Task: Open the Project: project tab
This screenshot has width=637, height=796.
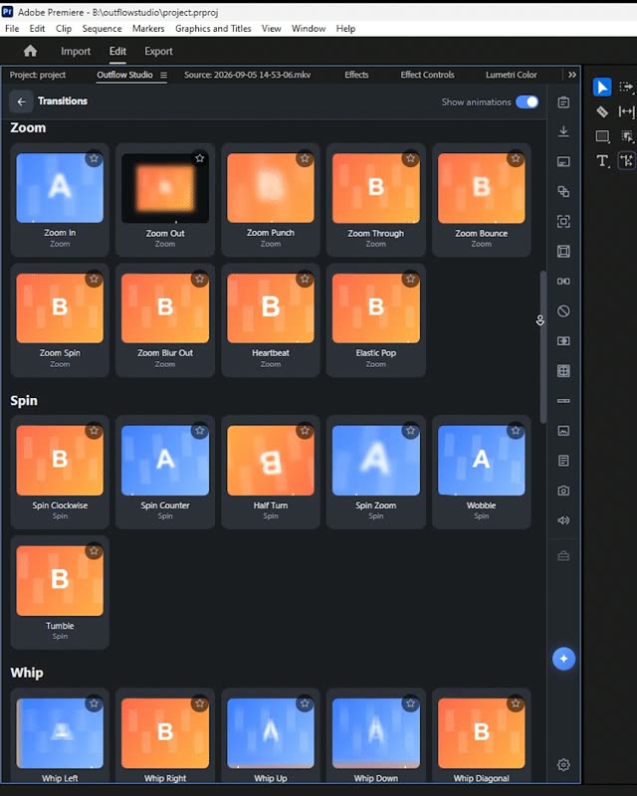Action: pyautogui.click(x=38, y=75)
